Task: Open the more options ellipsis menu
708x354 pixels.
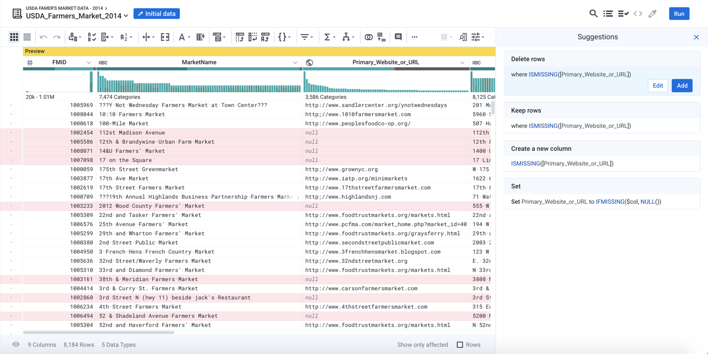Action: click(x=415, y=37)
